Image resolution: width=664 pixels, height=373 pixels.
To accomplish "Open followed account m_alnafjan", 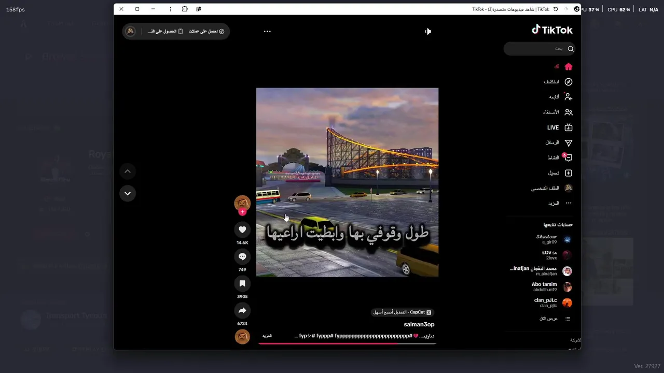I will point(541,271).
